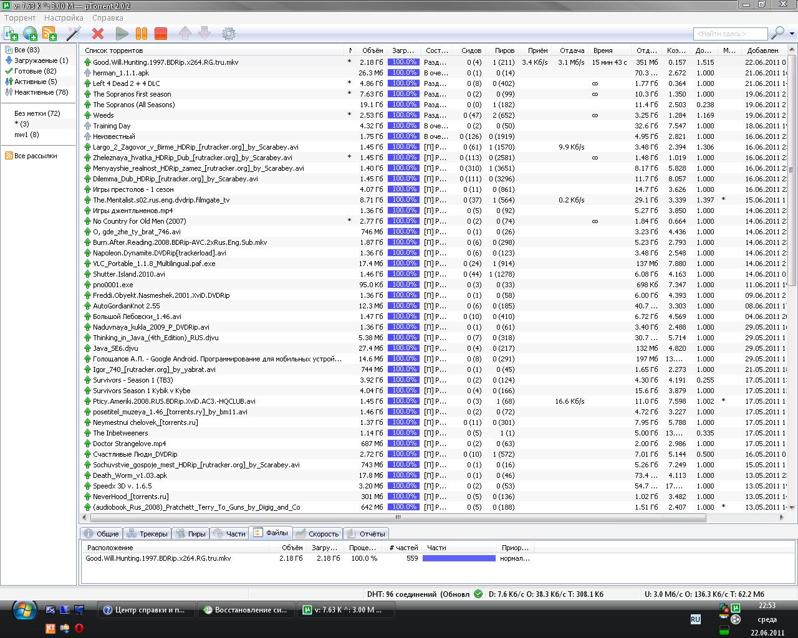Image resolution: width=798 pixels, height=638 pixels.
Task: Sort torrents by Объём column header
Action: (372, 50)
